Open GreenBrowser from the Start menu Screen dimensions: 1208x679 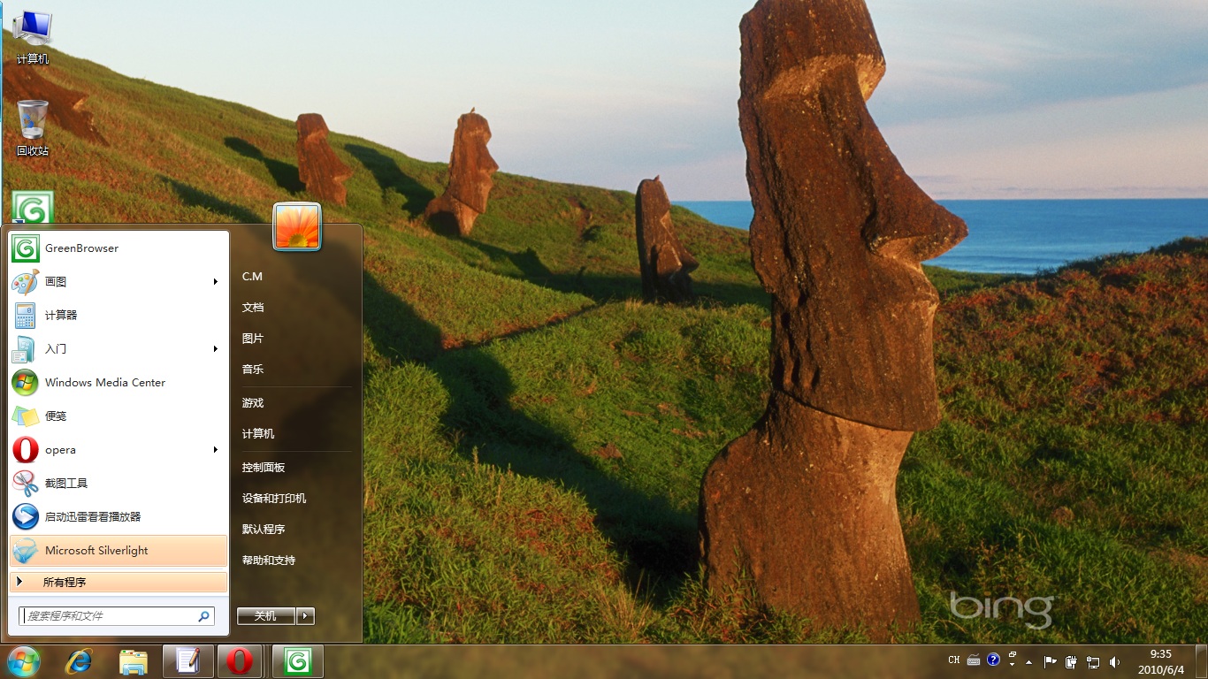click(80, 248)
